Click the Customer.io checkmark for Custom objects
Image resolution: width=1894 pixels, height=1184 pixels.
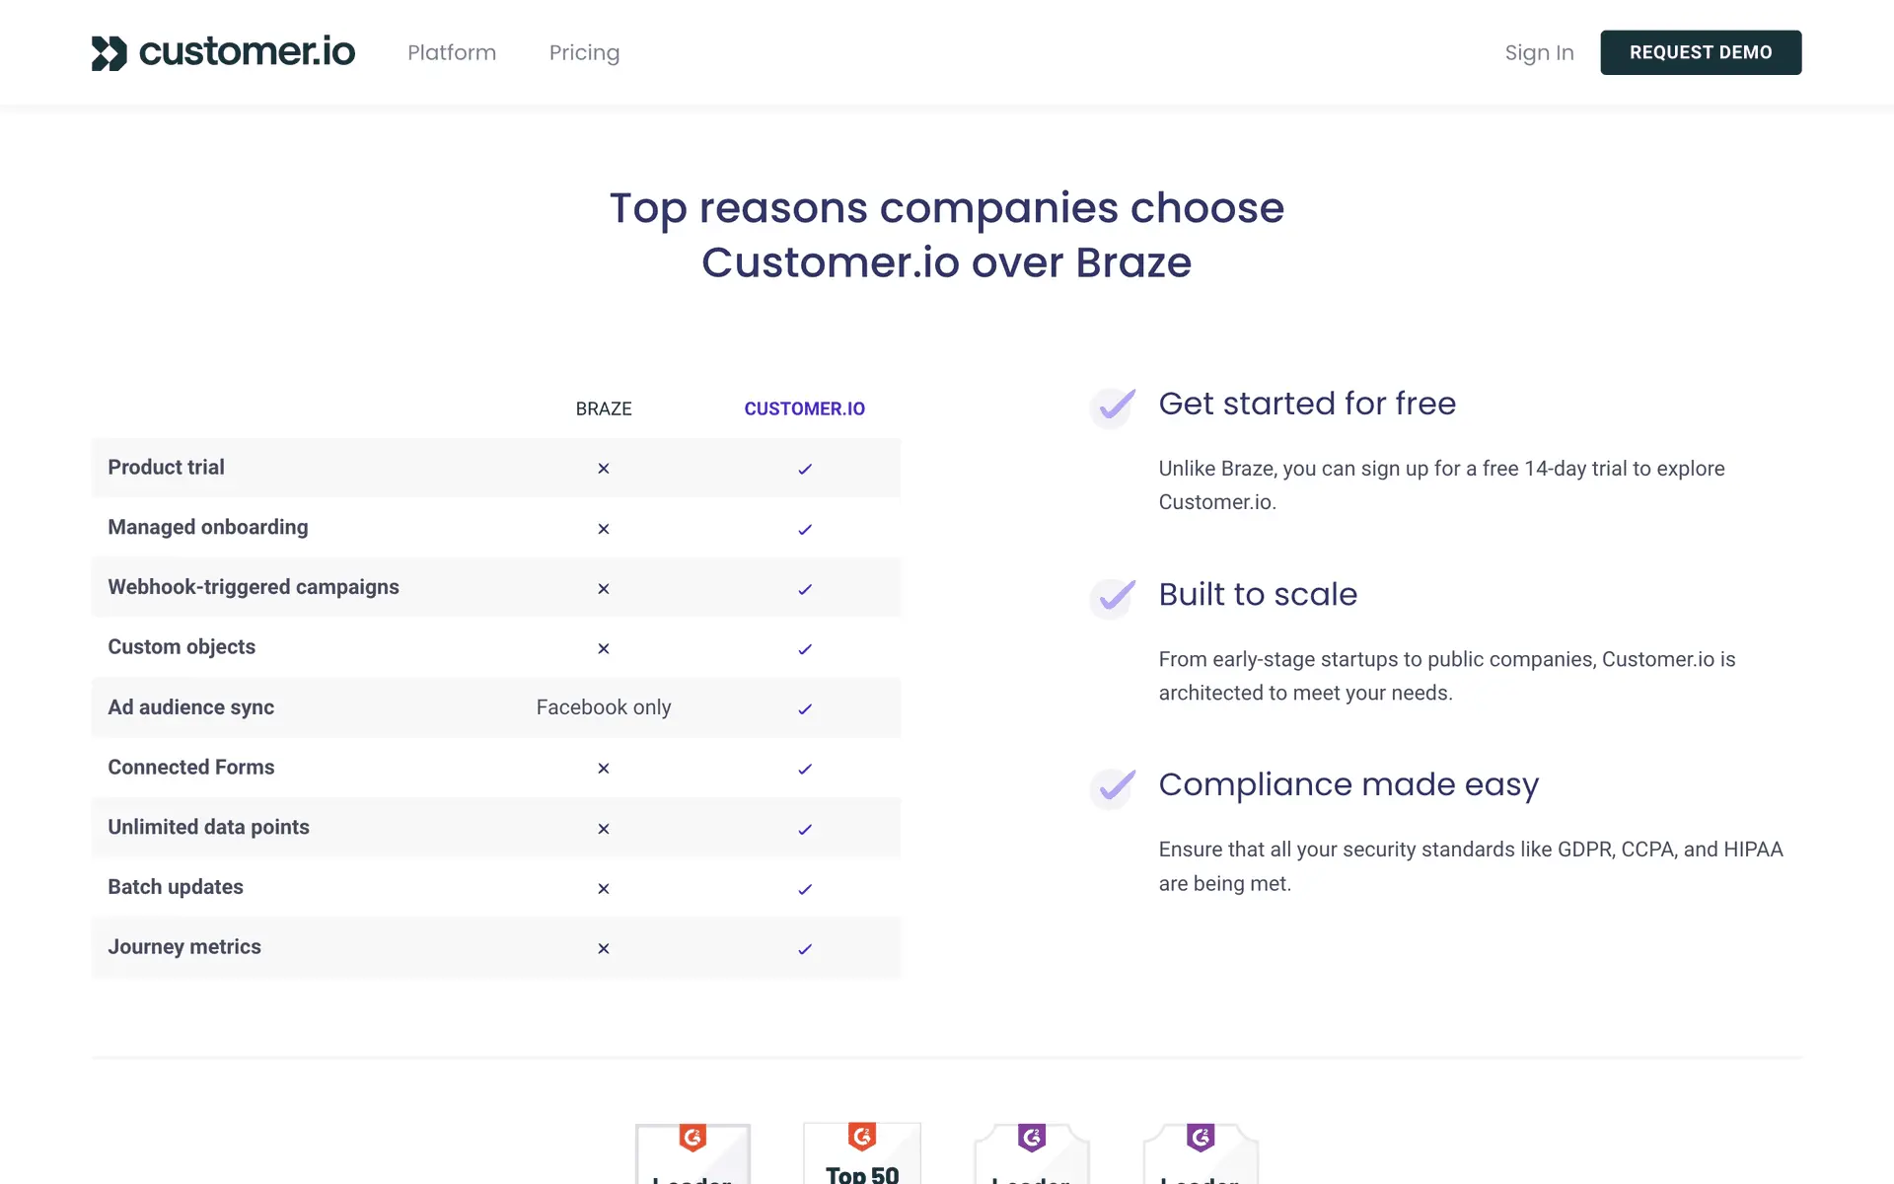pos(805,649)
